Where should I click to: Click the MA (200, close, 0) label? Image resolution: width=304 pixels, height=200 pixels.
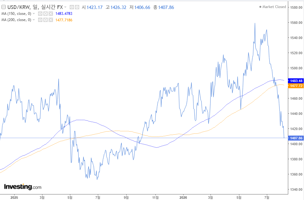tap(16, 20)
